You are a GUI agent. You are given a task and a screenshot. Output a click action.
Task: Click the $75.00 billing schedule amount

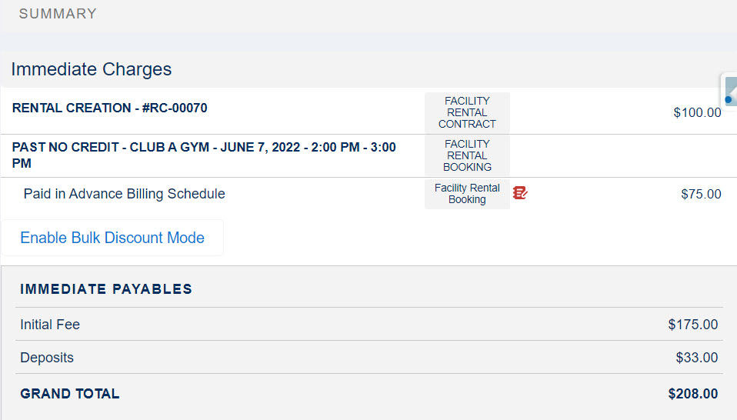click(701, 194)
